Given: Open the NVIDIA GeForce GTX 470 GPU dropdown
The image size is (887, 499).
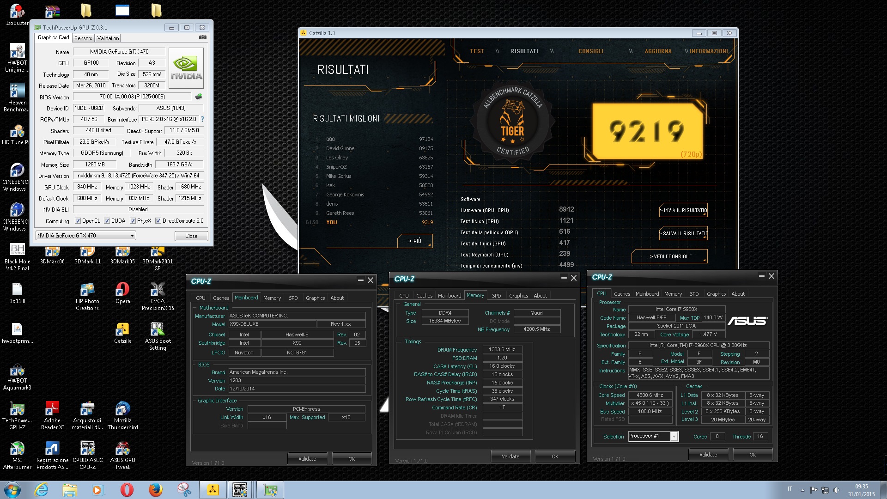Looking at the screenshot, I should (x=85, y=236).
